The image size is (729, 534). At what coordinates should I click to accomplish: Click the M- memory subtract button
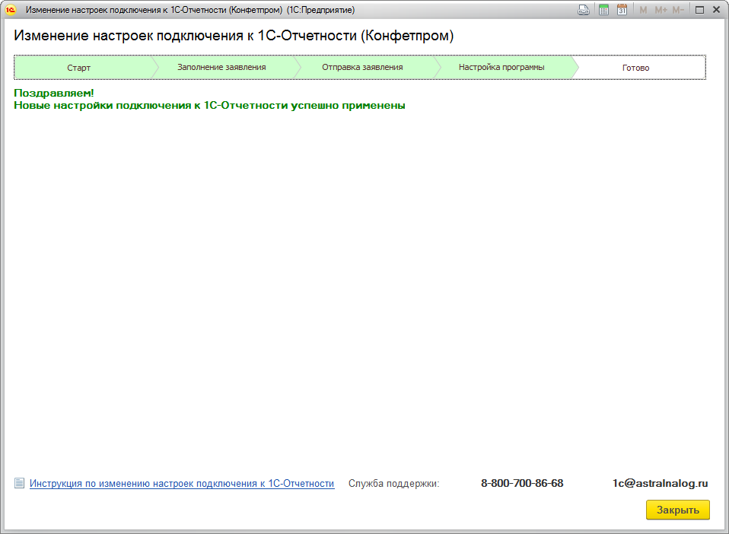point(678,10)
